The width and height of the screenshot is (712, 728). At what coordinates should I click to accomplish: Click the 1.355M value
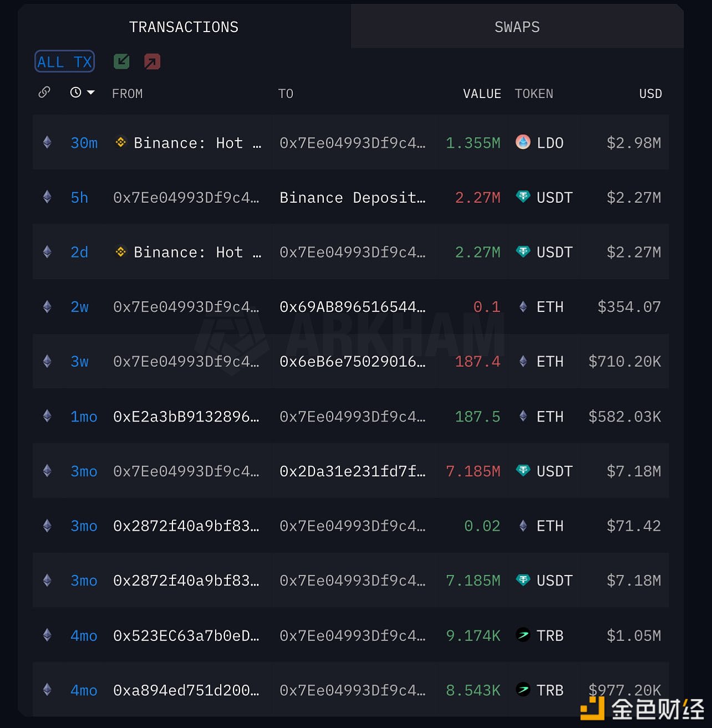click(473, 143)
